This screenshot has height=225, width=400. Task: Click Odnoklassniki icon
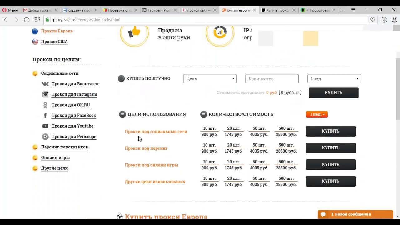tap(45, 105)
